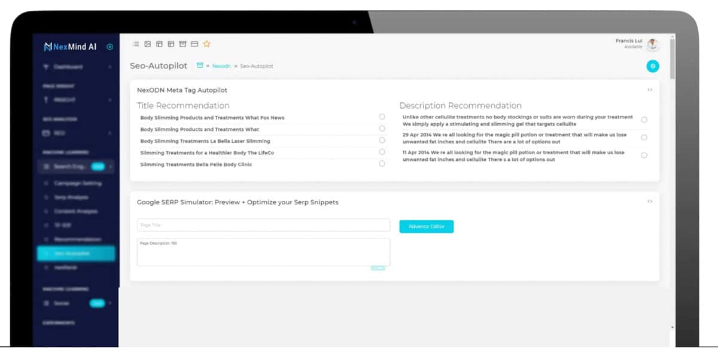Viewport: 718px width, 354px height.
Task: Select the image icon in the top toolbar
Action: click(147, 44)
